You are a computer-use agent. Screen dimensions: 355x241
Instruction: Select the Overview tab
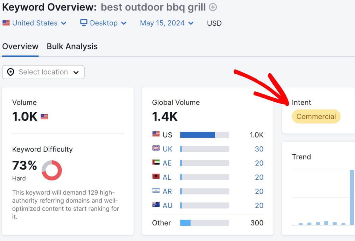click(20, 46)
